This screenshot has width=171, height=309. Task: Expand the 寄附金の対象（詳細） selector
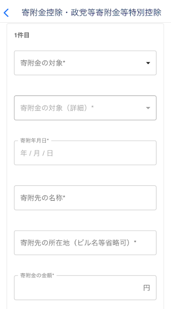tap(85, 108)
